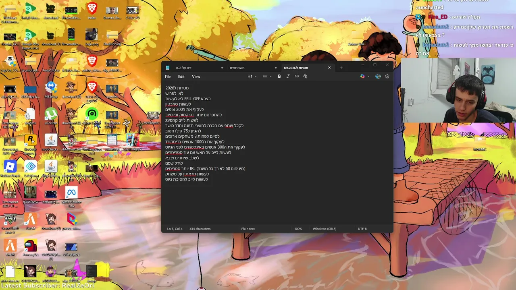
Task: Toggle italic formatting in Notepad
Action: click(288, 77)
